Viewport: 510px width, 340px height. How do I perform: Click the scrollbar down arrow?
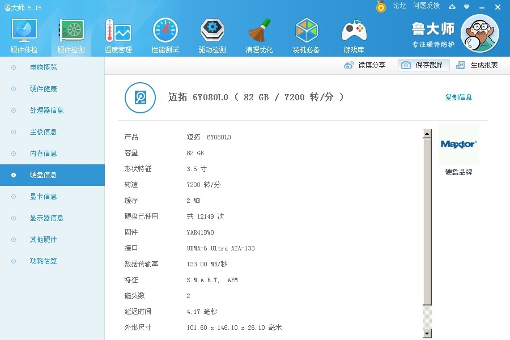(x=427, y=334)
